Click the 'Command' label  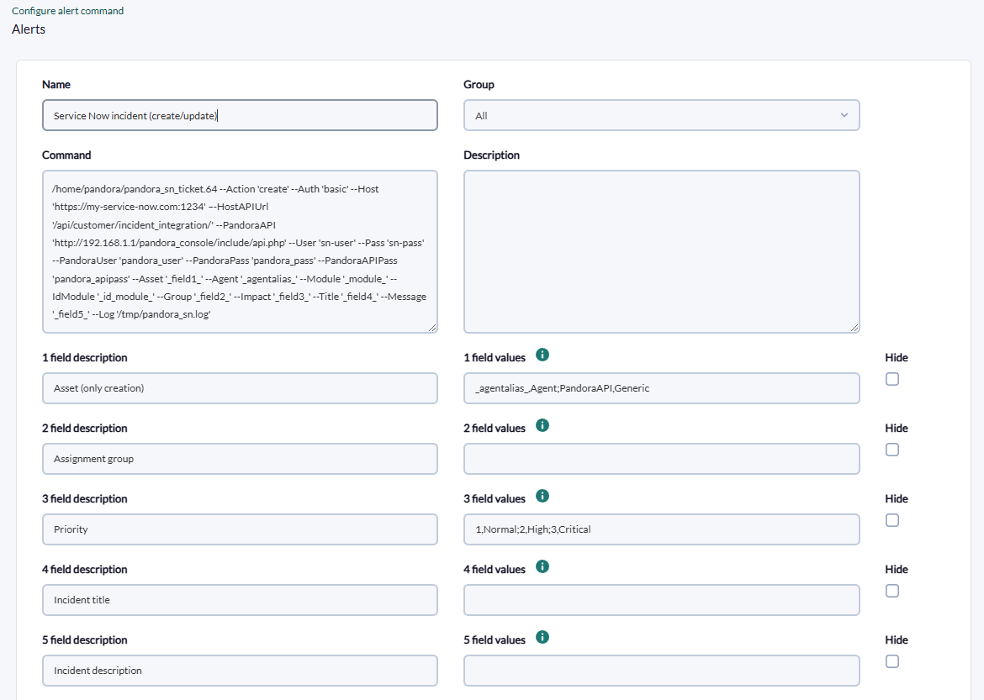pos(66,155)
